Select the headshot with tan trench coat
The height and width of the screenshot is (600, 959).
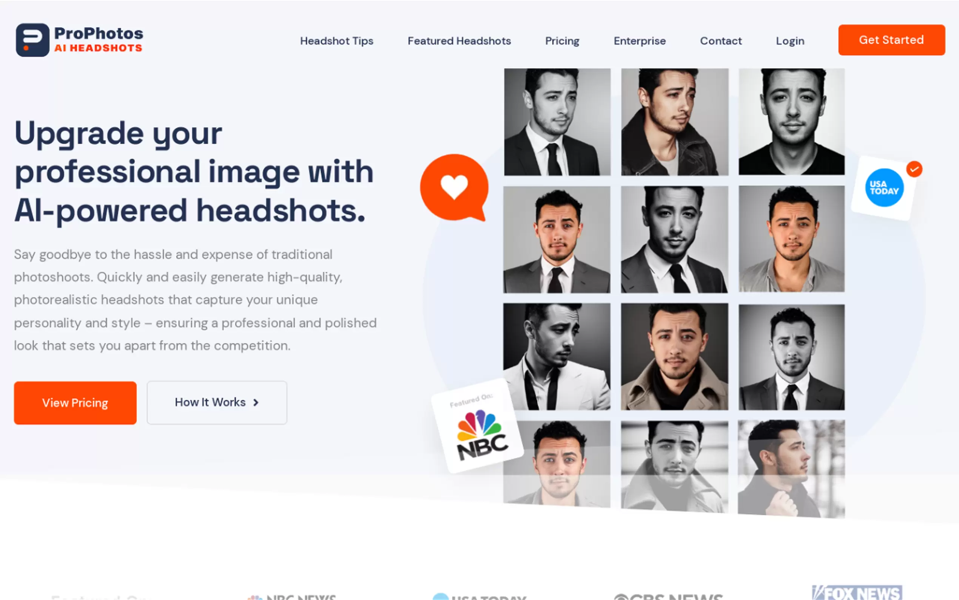tap(674, 356)
